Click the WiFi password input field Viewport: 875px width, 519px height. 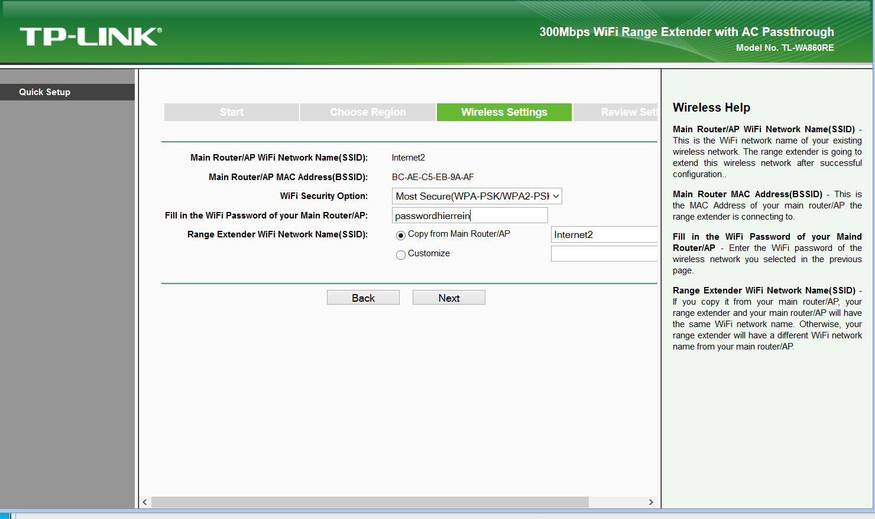(470, 216)
